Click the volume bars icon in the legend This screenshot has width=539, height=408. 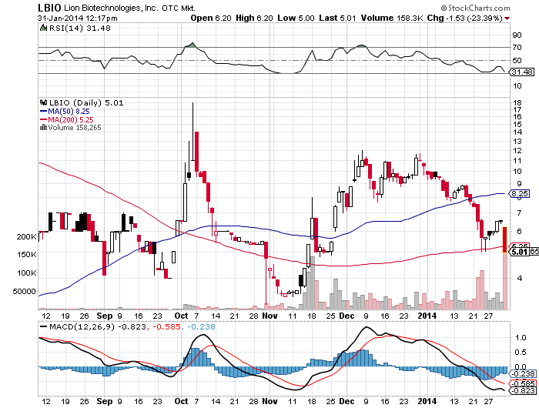(43, 128)
